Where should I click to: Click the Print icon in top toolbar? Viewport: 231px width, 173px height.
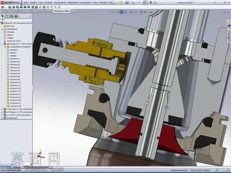133,3
